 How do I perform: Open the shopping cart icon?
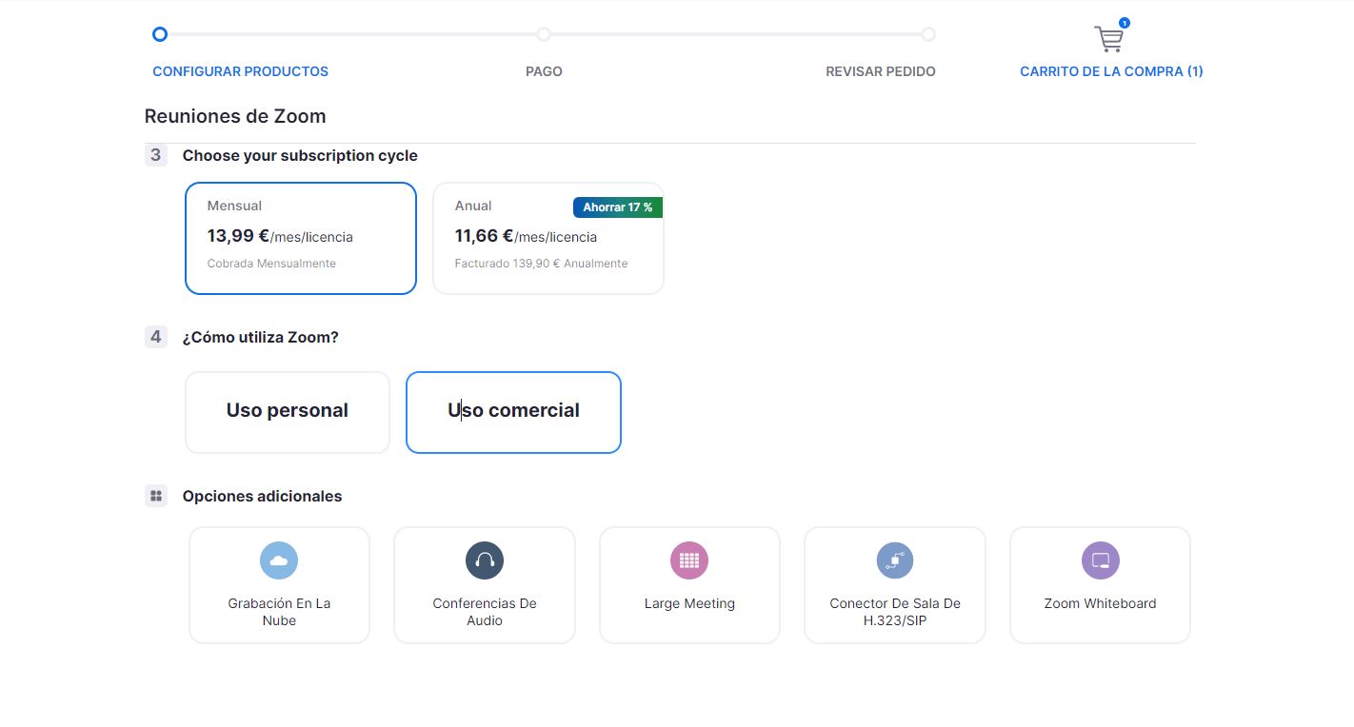tap(1109, 39)
